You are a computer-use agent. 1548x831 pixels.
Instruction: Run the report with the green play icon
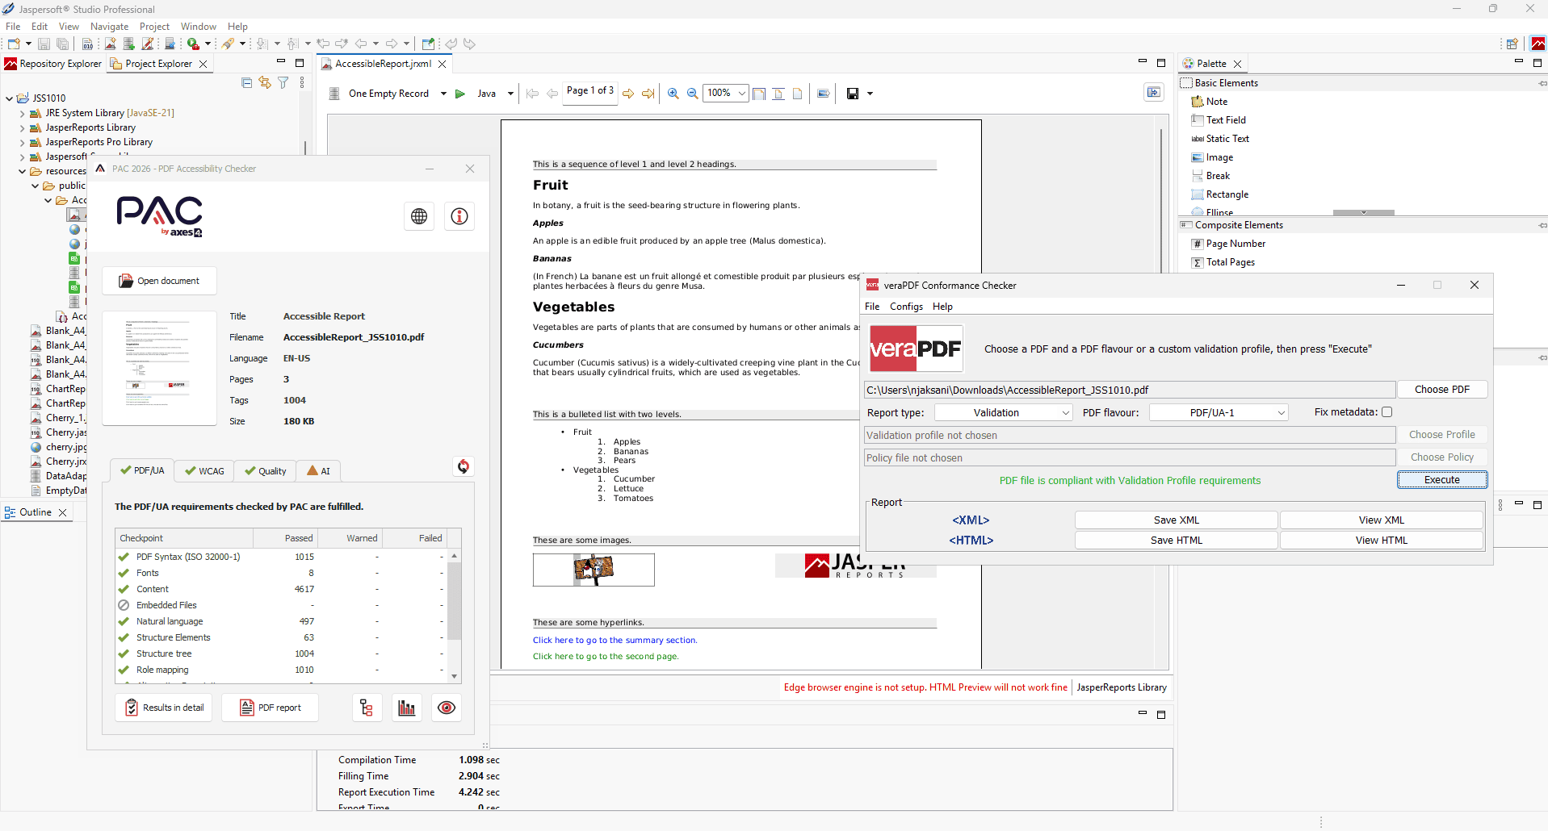click(460, 94)
